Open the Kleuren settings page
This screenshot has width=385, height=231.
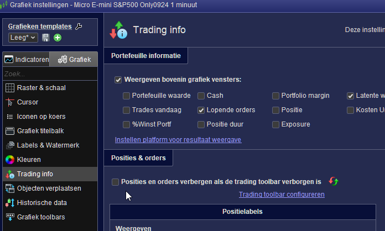click(50, 160)
